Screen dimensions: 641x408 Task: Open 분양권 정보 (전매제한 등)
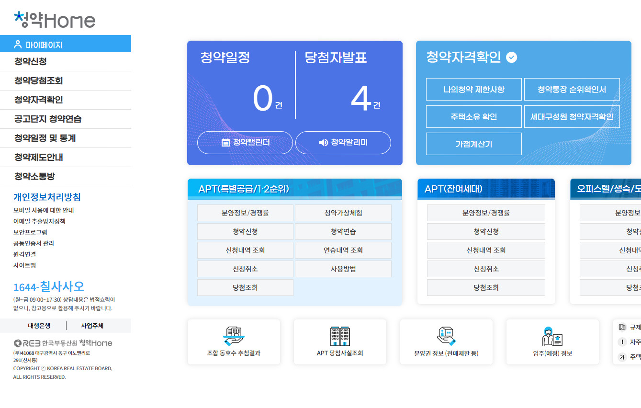pos(446,341)
